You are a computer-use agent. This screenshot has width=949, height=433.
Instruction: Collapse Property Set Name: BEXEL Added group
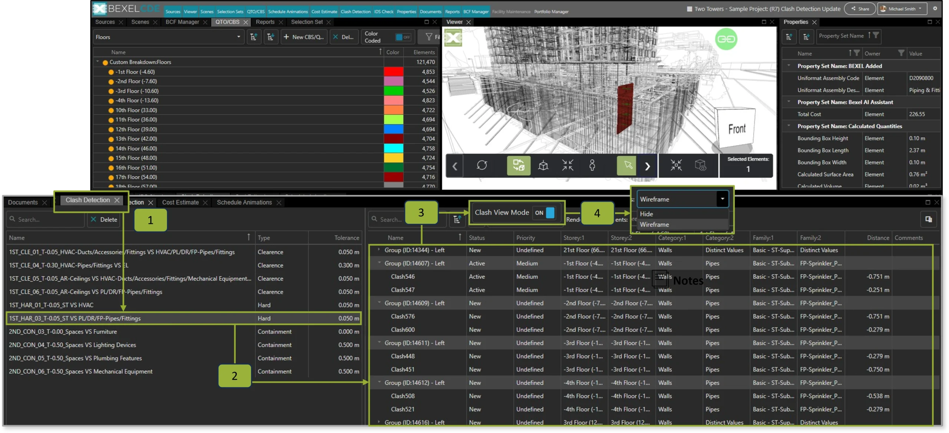pos(788,66)
